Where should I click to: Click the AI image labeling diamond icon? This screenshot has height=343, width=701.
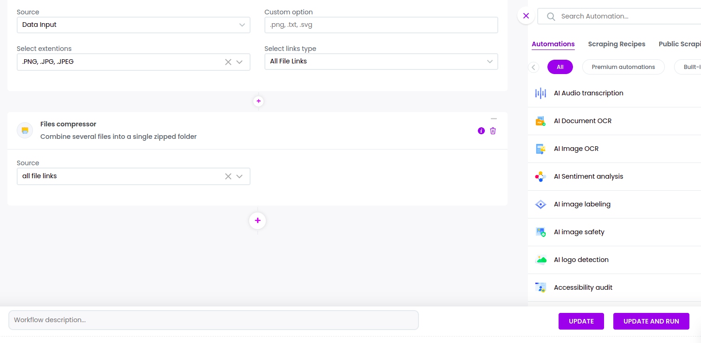[540, 204]
